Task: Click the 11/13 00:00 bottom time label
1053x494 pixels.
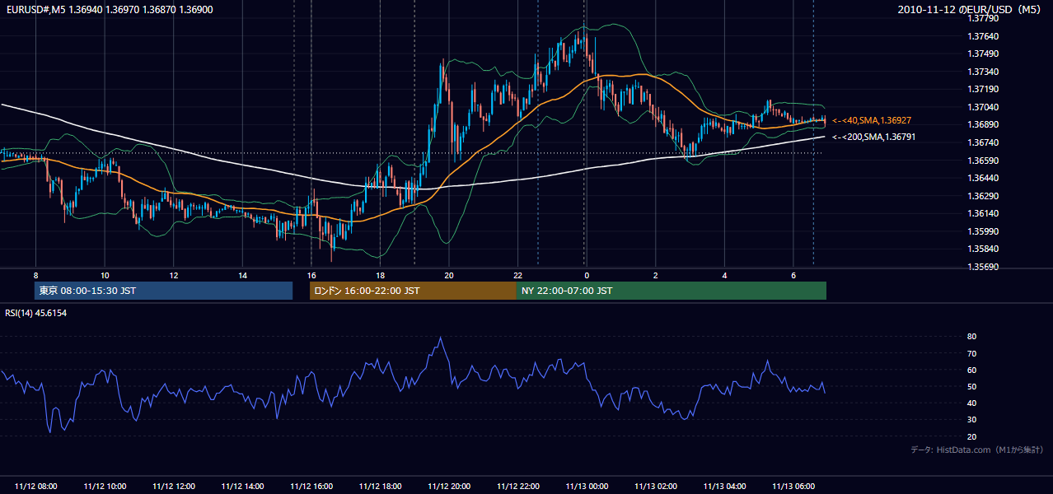Action: pyautogui.click(x=587, y=487)
